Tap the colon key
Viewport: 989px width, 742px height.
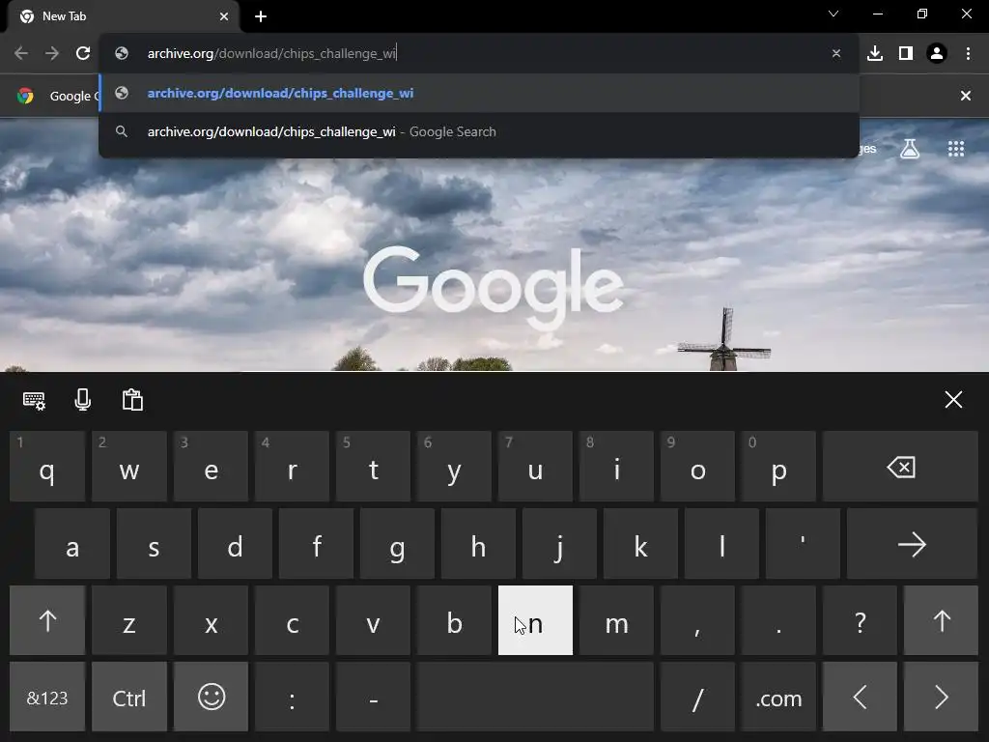point(292,698)
